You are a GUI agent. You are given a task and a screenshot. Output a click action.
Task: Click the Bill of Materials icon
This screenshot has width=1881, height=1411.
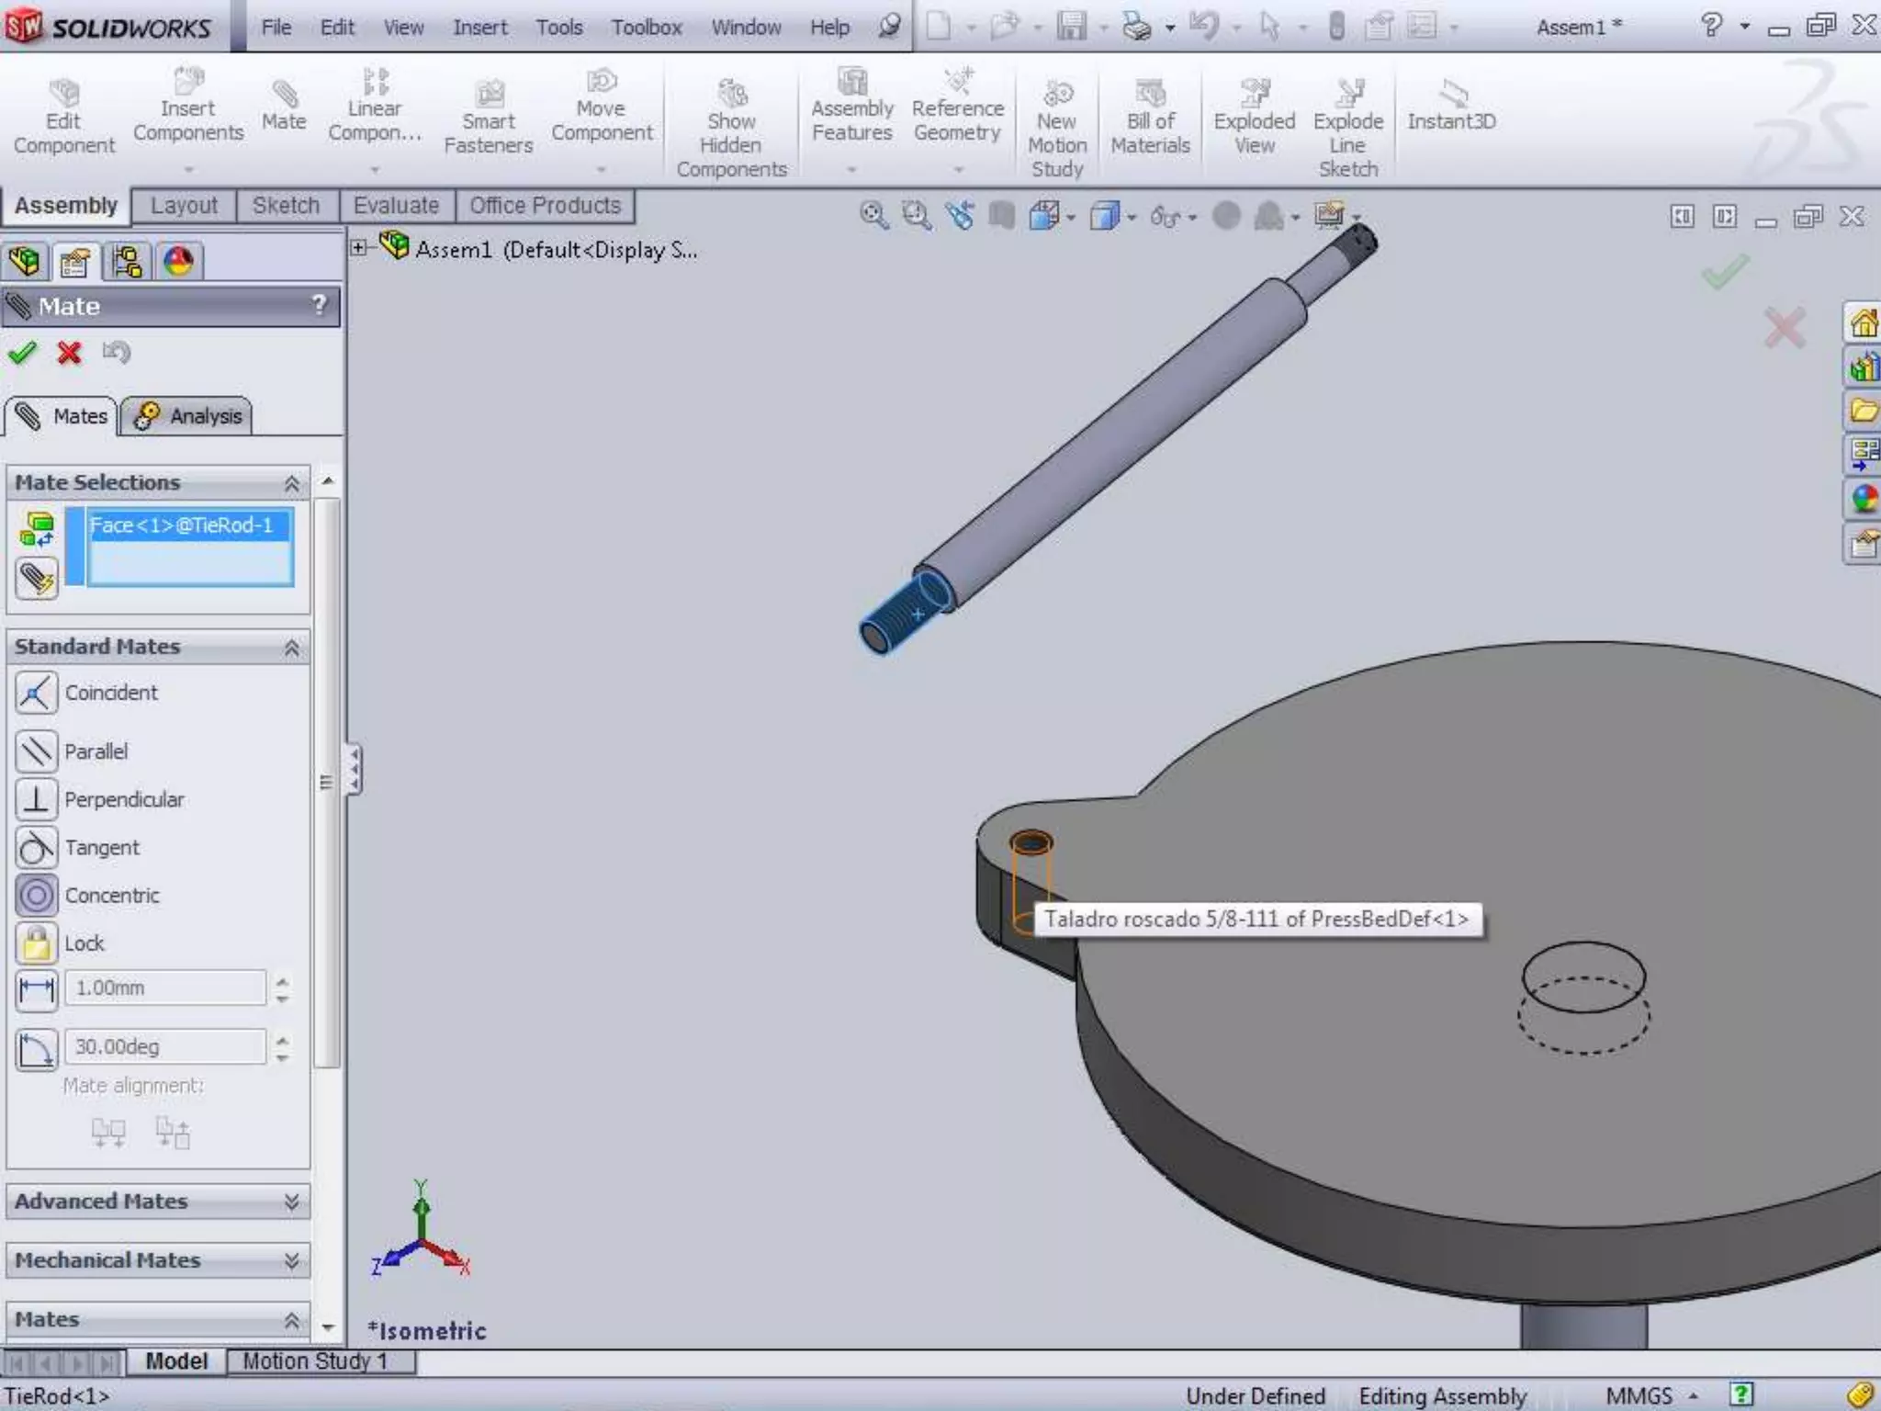(x=1150, y=118)
